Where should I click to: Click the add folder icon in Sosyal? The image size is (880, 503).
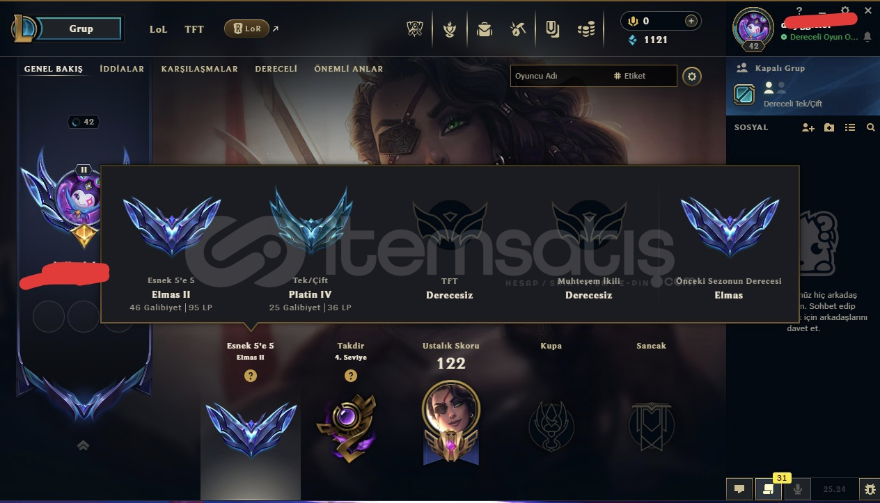828,127
